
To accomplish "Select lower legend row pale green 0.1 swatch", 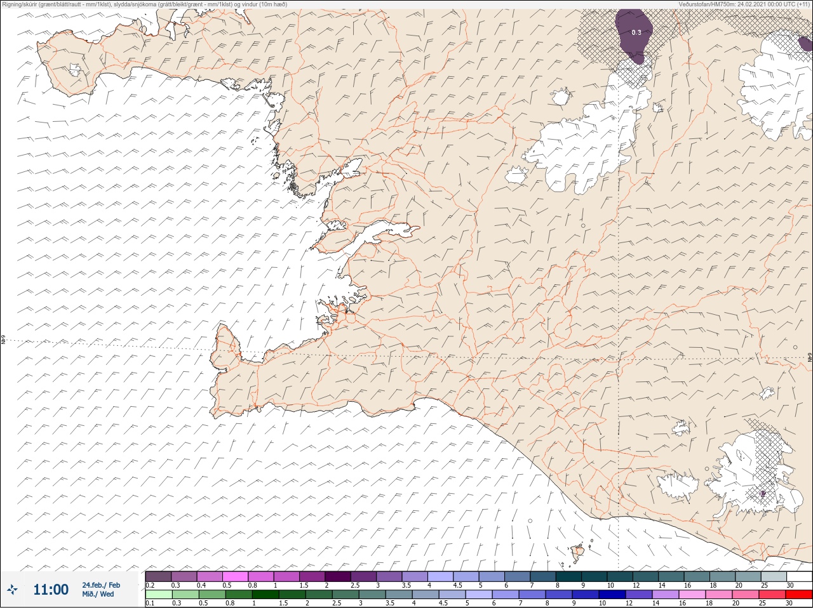I will (x=158, y=595).
